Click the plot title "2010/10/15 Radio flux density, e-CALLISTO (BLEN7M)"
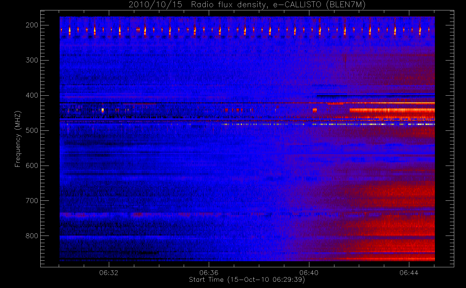466x288 pixels. click(x=247, y=5)
